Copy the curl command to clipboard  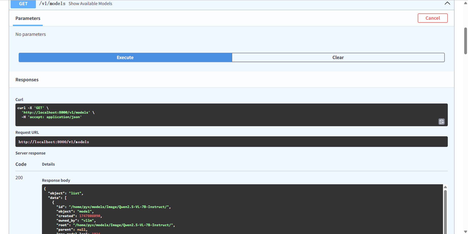click(441, 122)
